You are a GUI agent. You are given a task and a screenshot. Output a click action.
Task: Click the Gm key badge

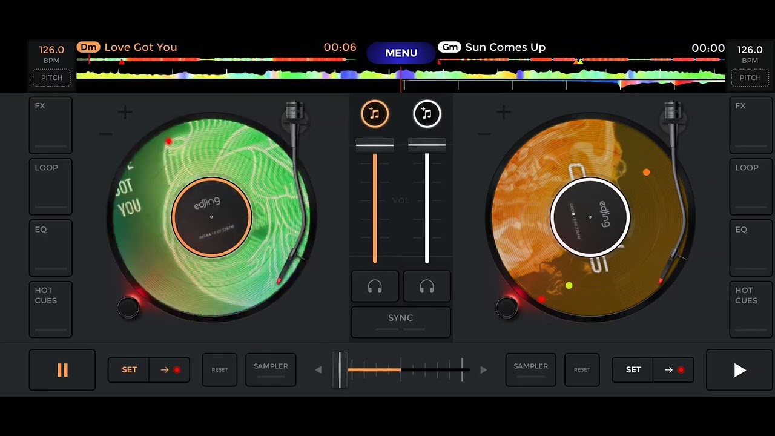tap(449, 47)
